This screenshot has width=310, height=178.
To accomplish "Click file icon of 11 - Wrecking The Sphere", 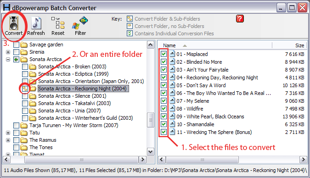I will tap(172, 132).
